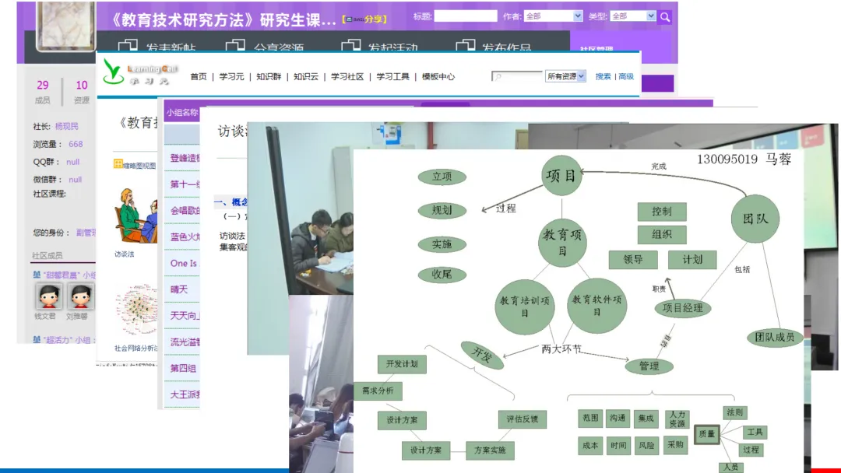Click the 需求分析 box
This screenshot has width=841, height=473.
pyautogui.click(x=378, y=391)
